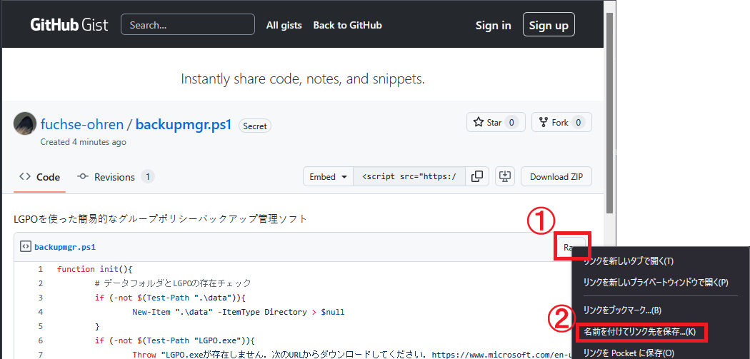Click the Sign up button
Viewport: 750px width, 359px height.
click(548, 25)
